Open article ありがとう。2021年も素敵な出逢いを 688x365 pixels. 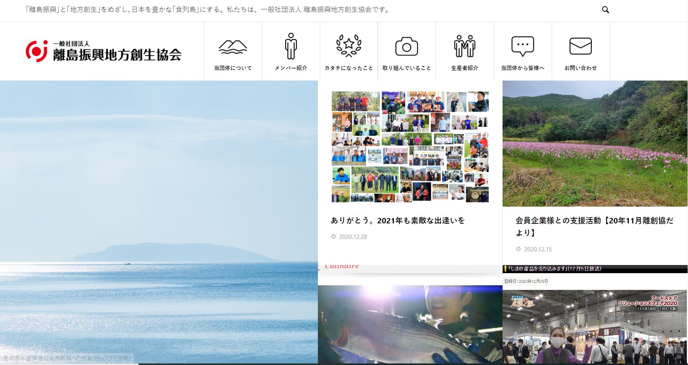(x=398, y=221)
